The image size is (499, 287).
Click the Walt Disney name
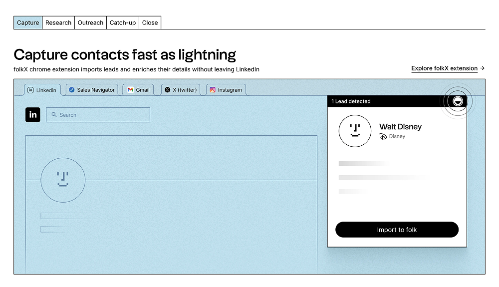[x=400, y=127]
